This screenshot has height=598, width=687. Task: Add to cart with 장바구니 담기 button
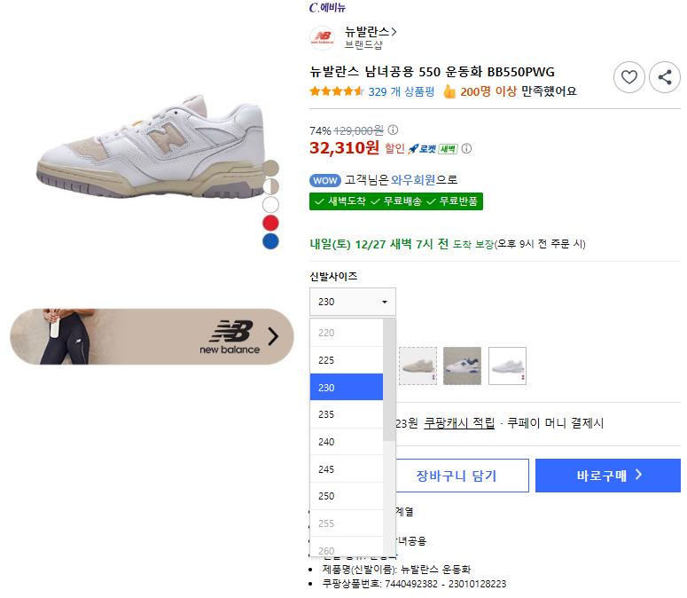tap(457, 476)
